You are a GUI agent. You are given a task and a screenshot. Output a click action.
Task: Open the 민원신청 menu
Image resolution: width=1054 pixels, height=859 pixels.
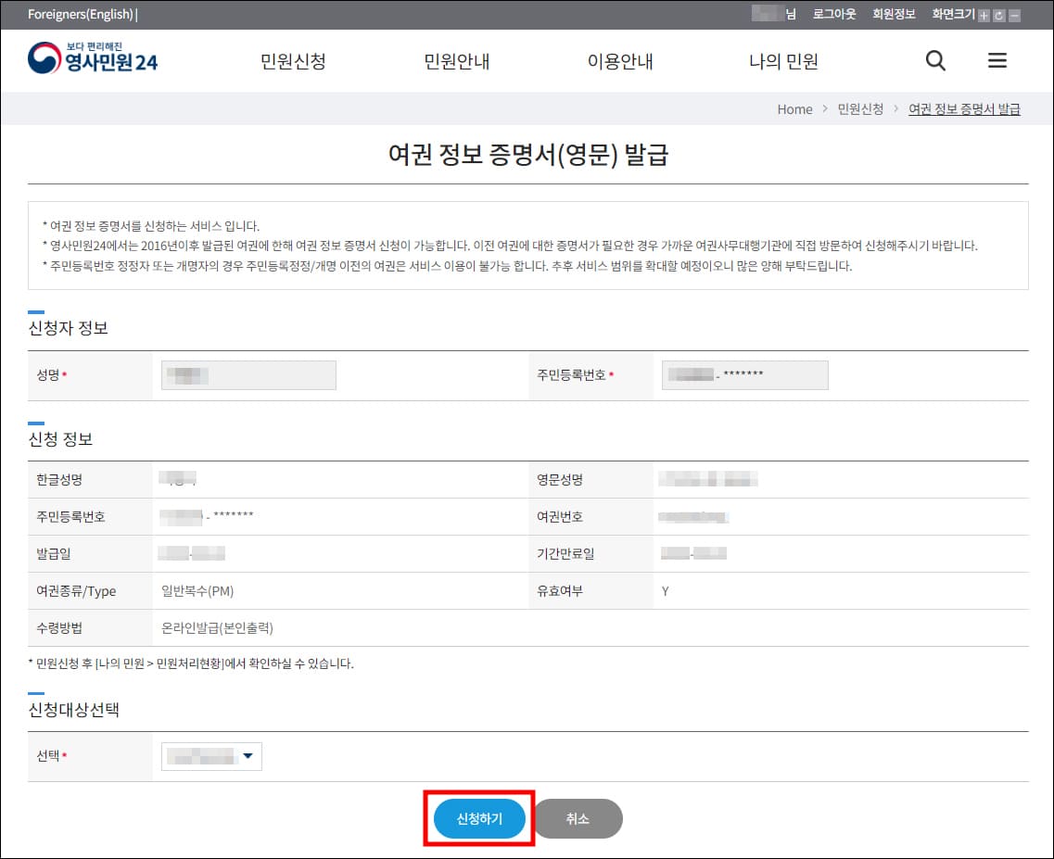pyautogui.click(x=294, y=59)
